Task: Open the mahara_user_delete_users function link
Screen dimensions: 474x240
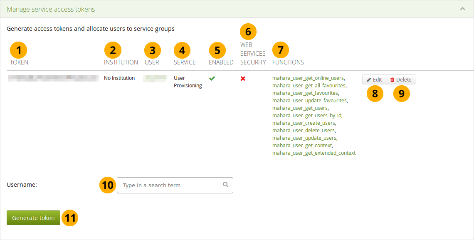Action: (303, 130)
